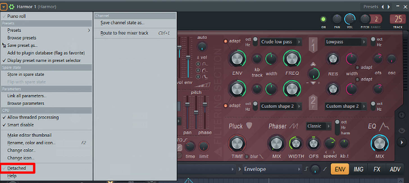Click the EQ curve icon
Viewport: 409px width, 183px height.
[384, 127]
